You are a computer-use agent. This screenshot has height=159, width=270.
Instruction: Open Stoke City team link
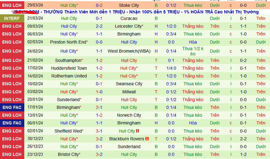point(129,5)
